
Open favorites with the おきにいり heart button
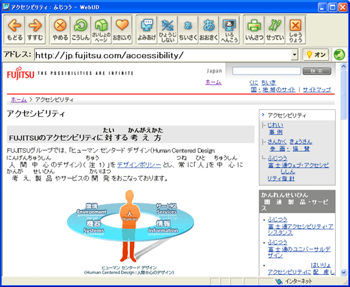click(122, 30)
